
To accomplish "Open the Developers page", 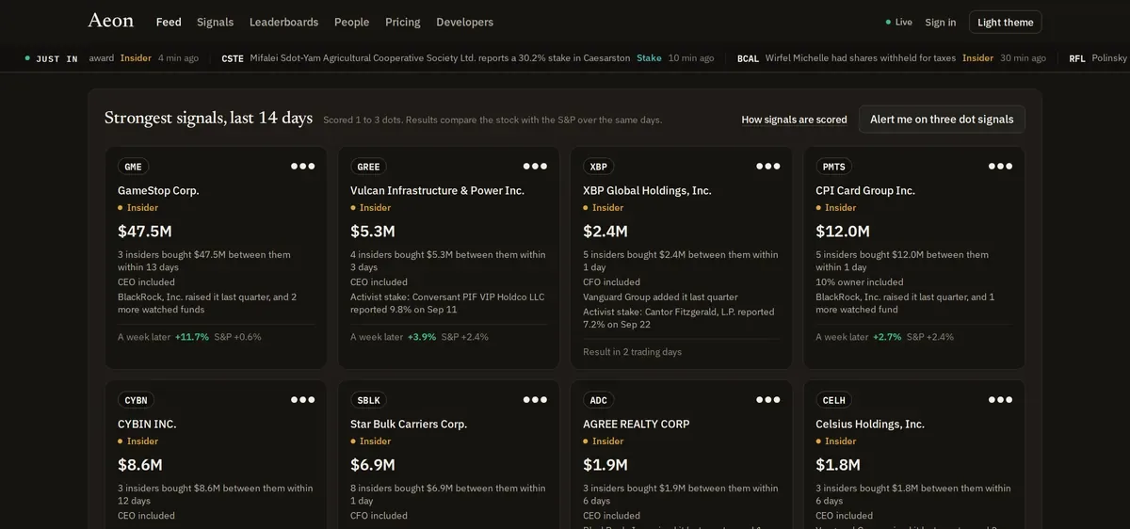I will [464, 22].
